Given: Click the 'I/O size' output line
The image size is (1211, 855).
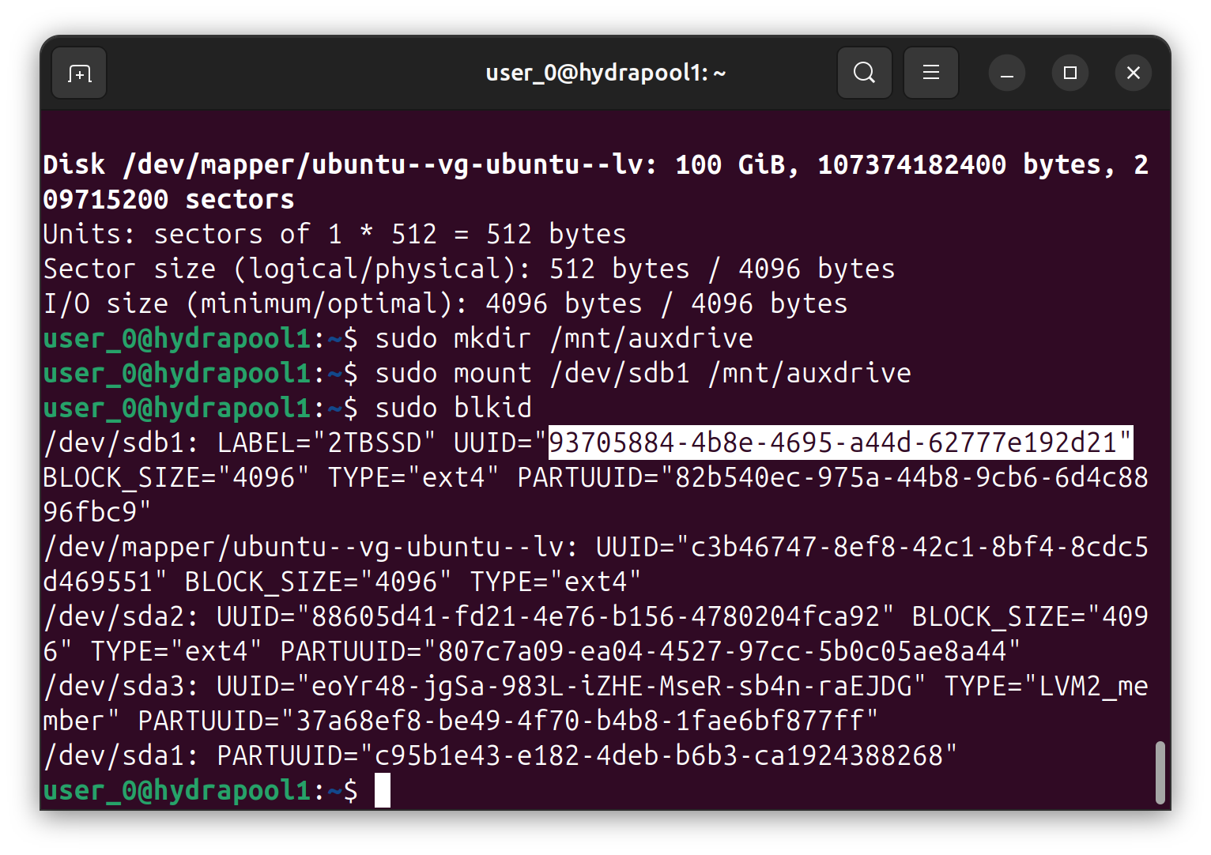Looking at the screenshot, I should point(445,303).
